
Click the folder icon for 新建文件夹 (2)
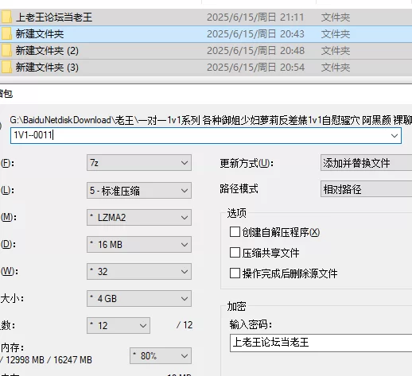point(6,51)
